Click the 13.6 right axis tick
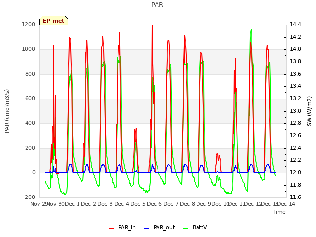This screenshot has width=316, height=237. click(x=295, y=74)
